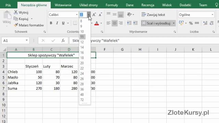
Task: Toggle italic formatting (I)
Action: 57,23
